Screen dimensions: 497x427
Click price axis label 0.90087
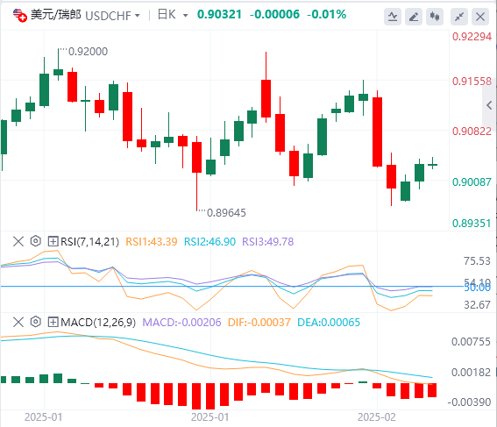[472, 182]
